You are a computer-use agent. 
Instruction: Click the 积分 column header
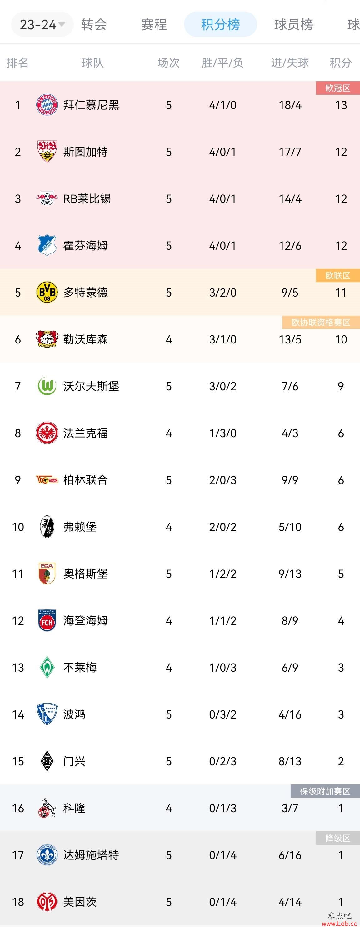coord(341,63)
